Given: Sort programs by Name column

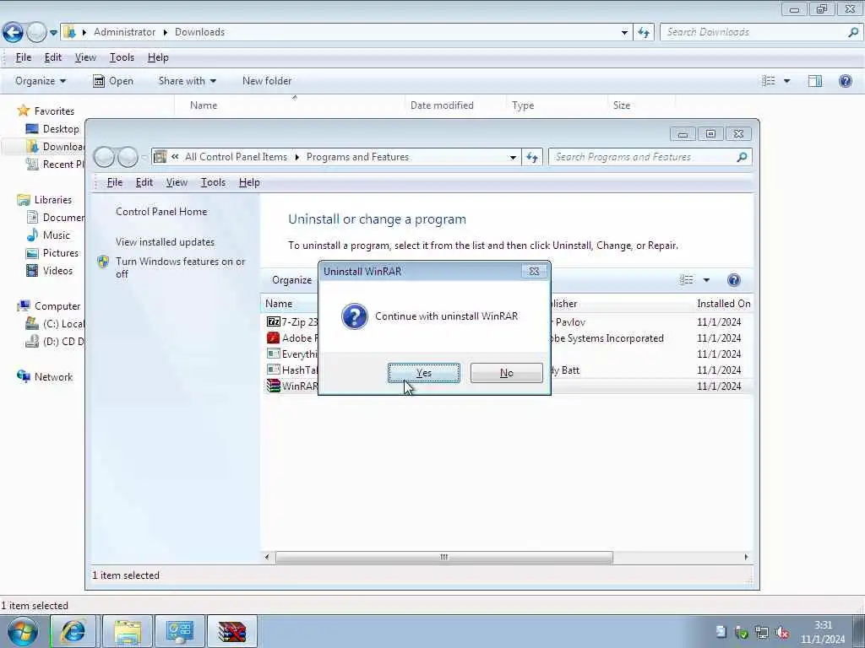Looking at the screenshot, I should coord(279,304).
